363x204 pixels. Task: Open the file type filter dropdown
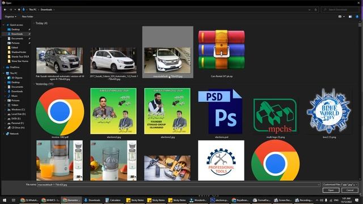click(340, 185)
